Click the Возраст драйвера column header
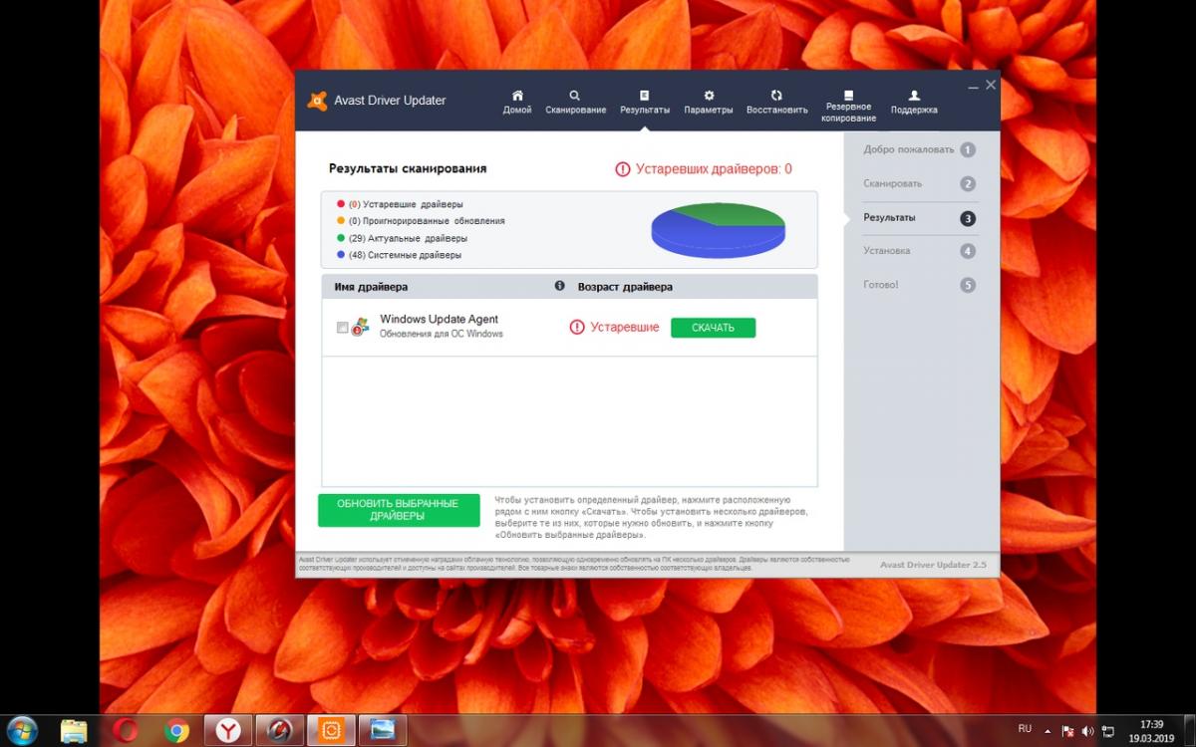This screenshot has width=1196, height=747. pos(625,287)
